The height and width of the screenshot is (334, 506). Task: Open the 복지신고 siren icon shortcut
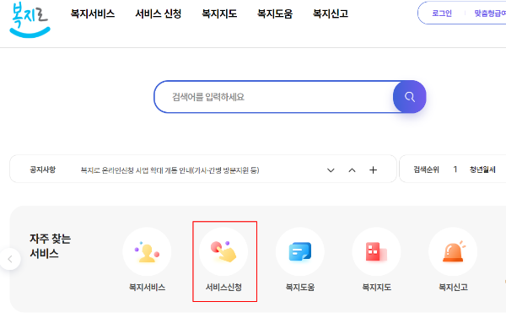453,251
